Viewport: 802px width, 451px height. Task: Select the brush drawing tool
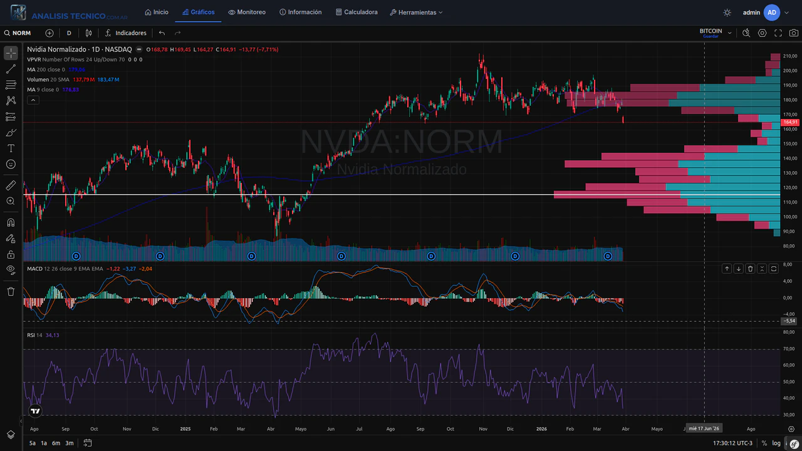pos(11,132)
